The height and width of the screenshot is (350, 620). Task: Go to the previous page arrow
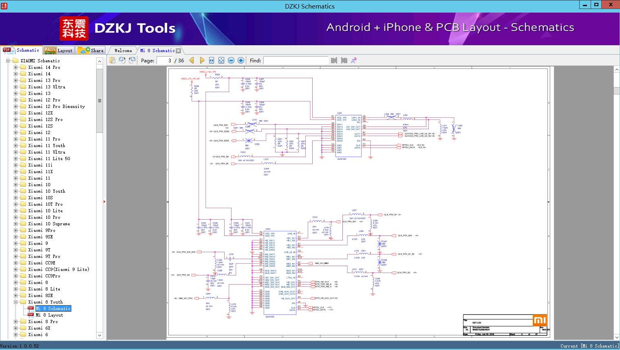pyautogui.click(x=192, y=60)
